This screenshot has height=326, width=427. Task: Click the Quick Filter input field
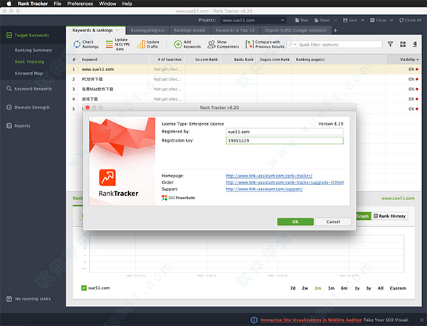point(339,44)
